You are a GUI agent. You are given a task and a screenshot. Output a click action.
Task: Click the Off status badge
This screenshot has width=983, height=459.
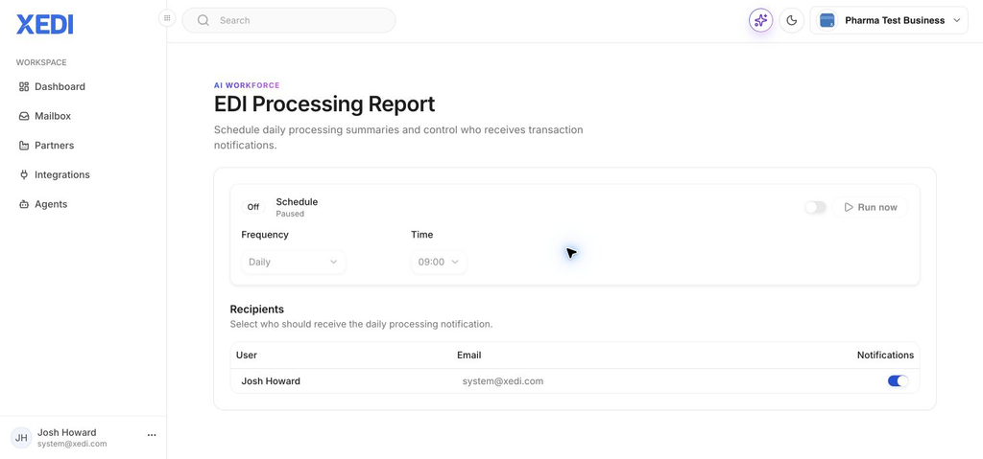(x=253, y=207)
